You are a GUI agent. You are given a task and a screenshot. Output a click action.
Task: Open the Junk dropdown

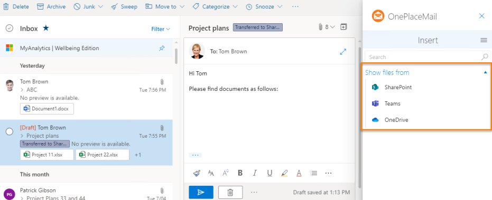(88, 6)
